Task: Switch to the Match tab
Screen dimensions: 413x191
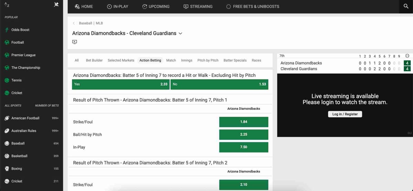Action: [171, 60]
